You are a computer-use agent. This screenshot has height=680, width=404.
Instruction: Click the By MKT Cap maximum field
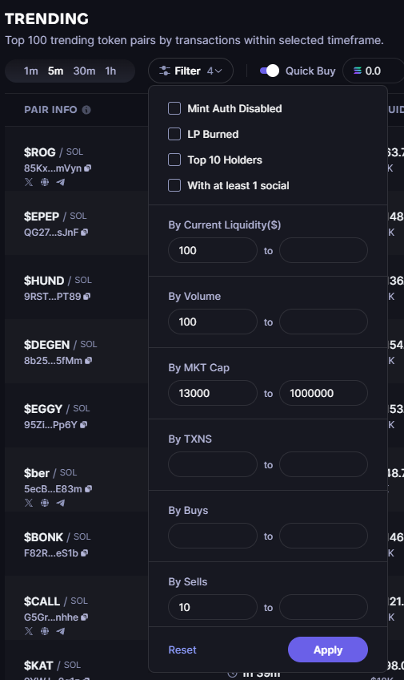(323, 393)
